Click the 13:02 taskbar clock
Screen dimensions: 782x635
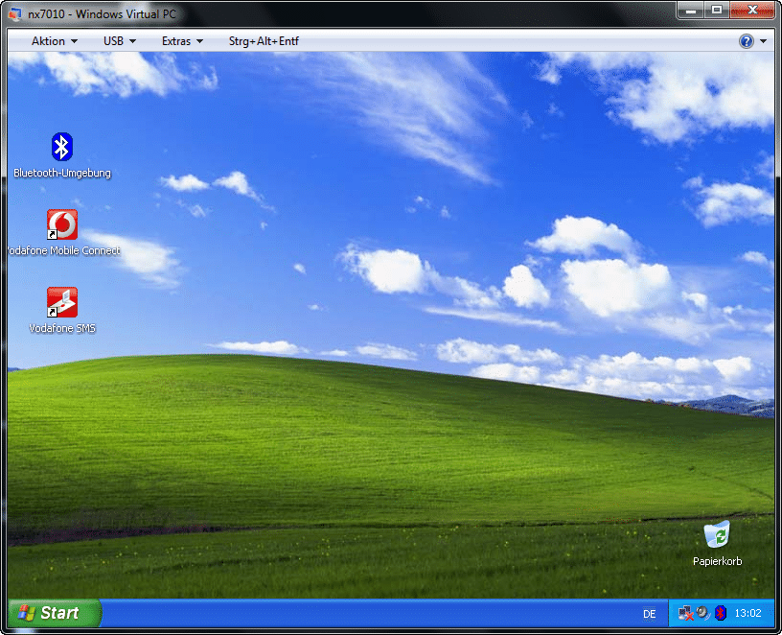point(747,613)
